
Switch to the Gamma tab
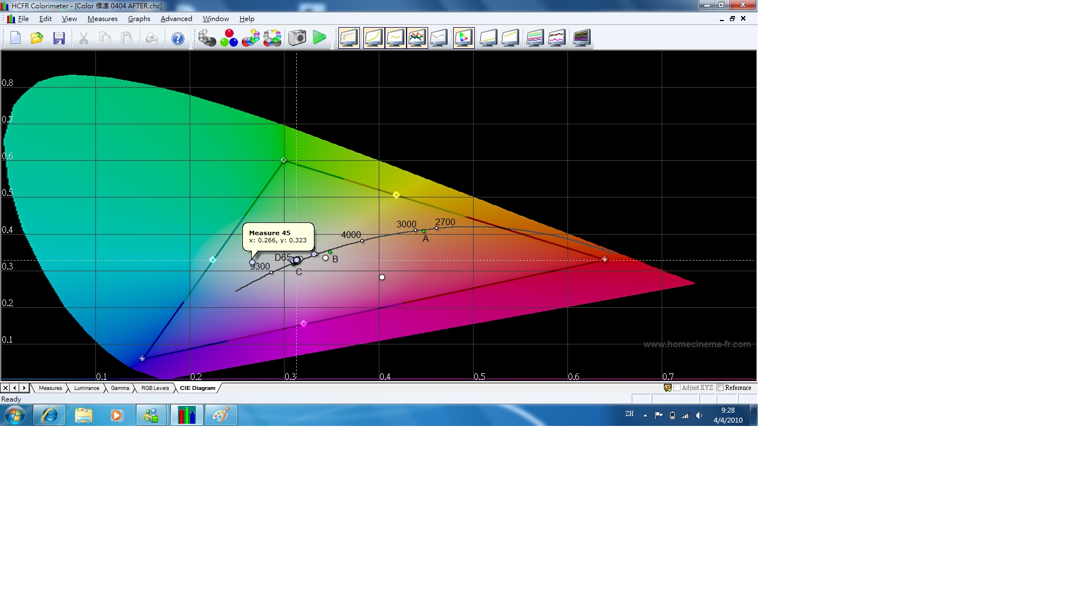[x=120, y=388]
